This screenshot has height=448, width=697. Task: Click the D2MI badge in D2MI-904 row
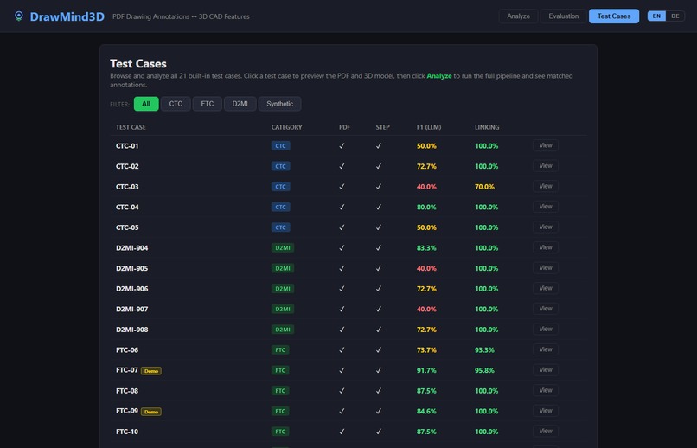pyautogui.click(x=282, y=248)
